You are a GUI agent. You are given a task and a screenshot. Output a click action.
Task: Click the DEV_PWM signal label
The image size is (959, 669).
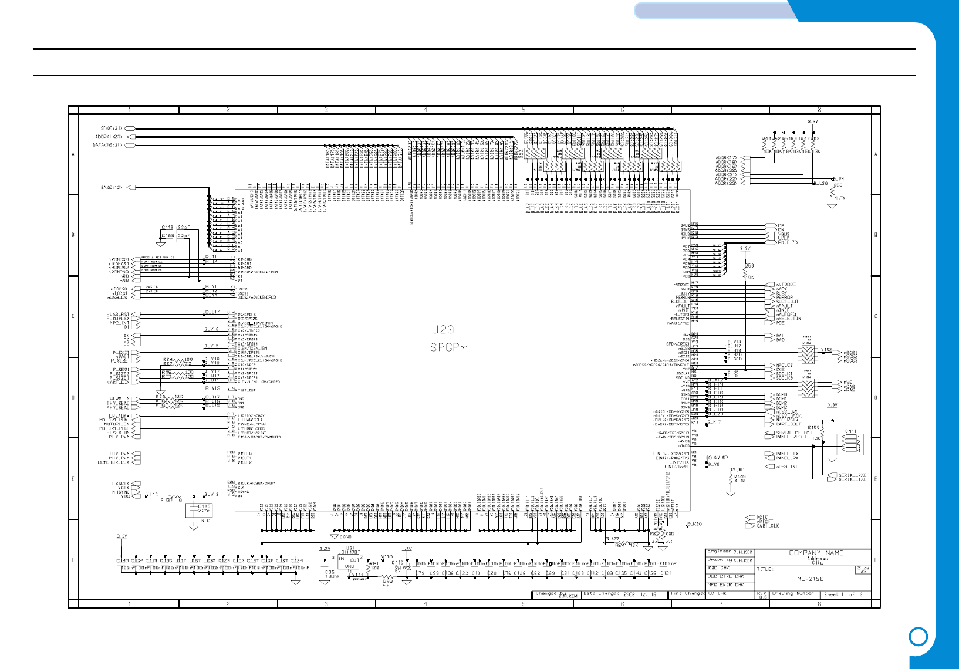click(x=119, y=437)
